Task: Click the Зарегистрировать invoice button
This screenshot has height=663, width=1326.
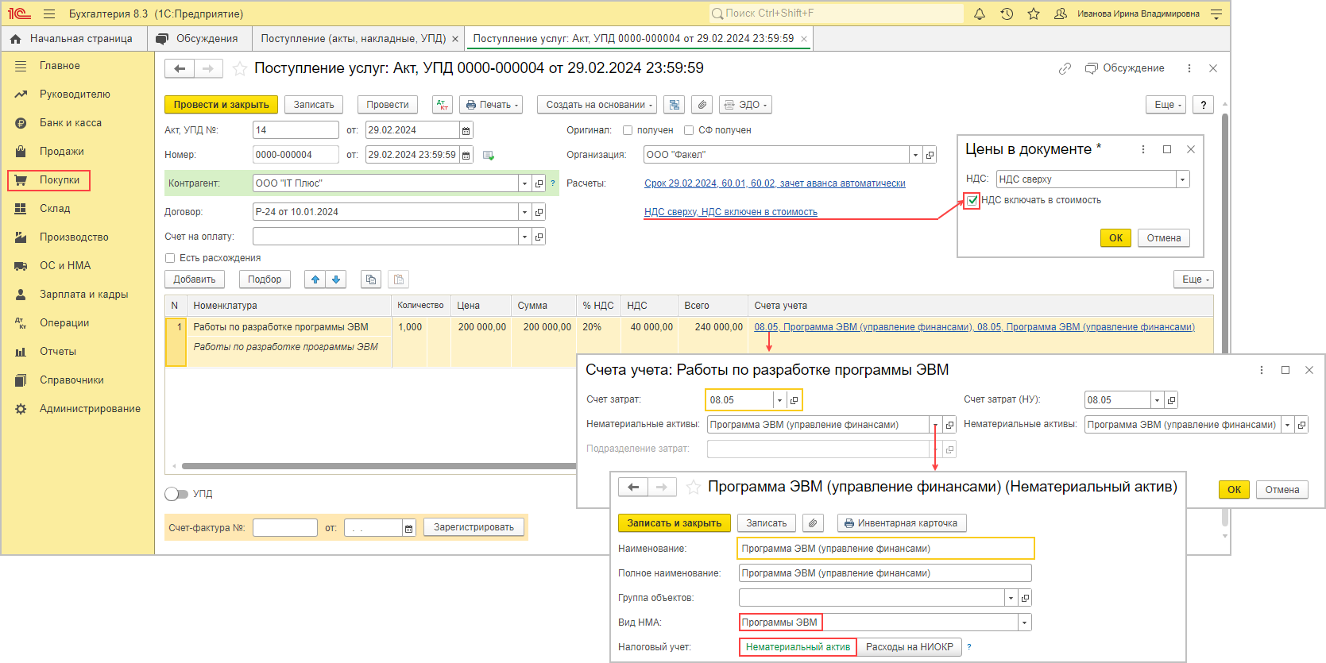Action: pyautogui.click(x=474, y=527)
